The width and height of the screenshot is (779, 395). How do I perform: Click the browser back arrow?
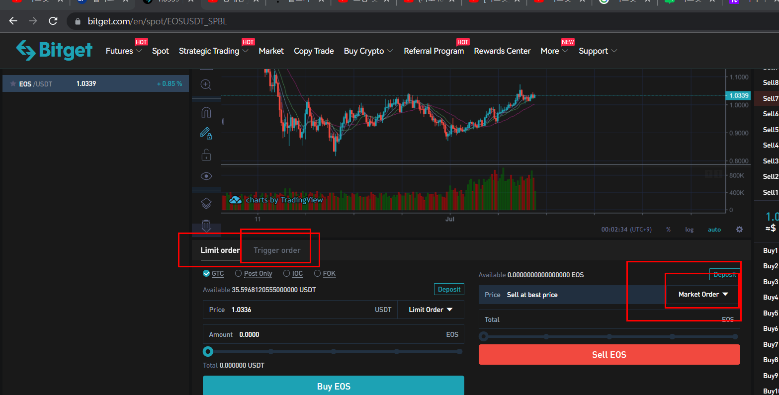[x=13, y=21]
